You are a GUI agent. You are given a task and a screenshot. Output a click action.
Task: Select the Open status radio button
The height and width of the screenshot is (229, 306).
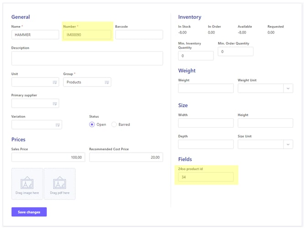click(x=92, y=125)
